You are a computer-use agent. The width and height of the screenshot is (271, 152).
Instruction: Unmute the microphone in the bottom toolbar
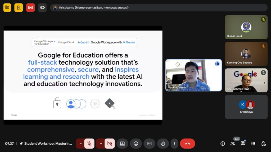click(89, 144)
